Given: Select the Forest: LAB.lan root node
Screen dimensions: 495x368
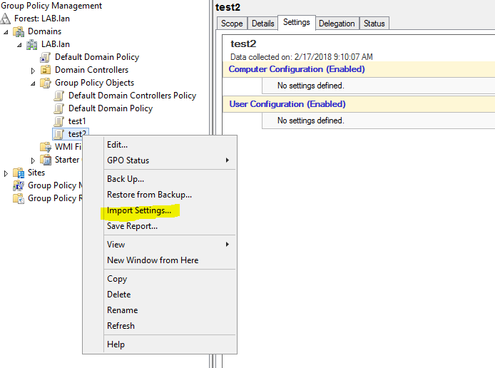Looking at the screenshot, I should click(x=41, y=19).
